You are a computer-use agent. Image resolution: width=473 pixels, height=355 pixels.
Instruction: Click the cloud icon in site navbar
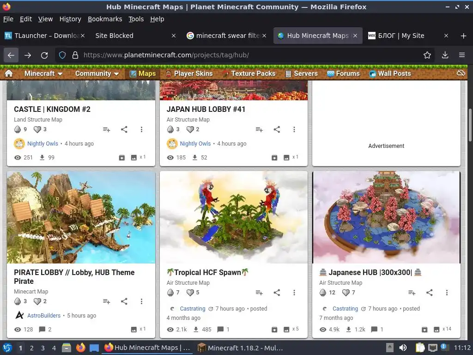[x=461, y=73]
